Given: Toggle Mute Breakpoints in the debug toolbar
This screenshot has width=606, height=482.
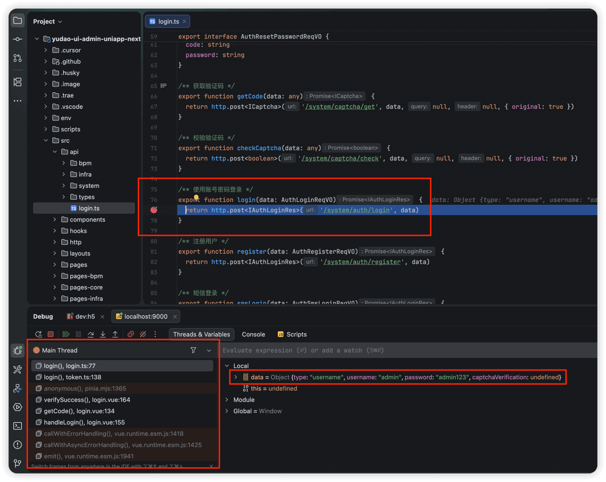Looking at the screenshot, I should coord(143,334).
